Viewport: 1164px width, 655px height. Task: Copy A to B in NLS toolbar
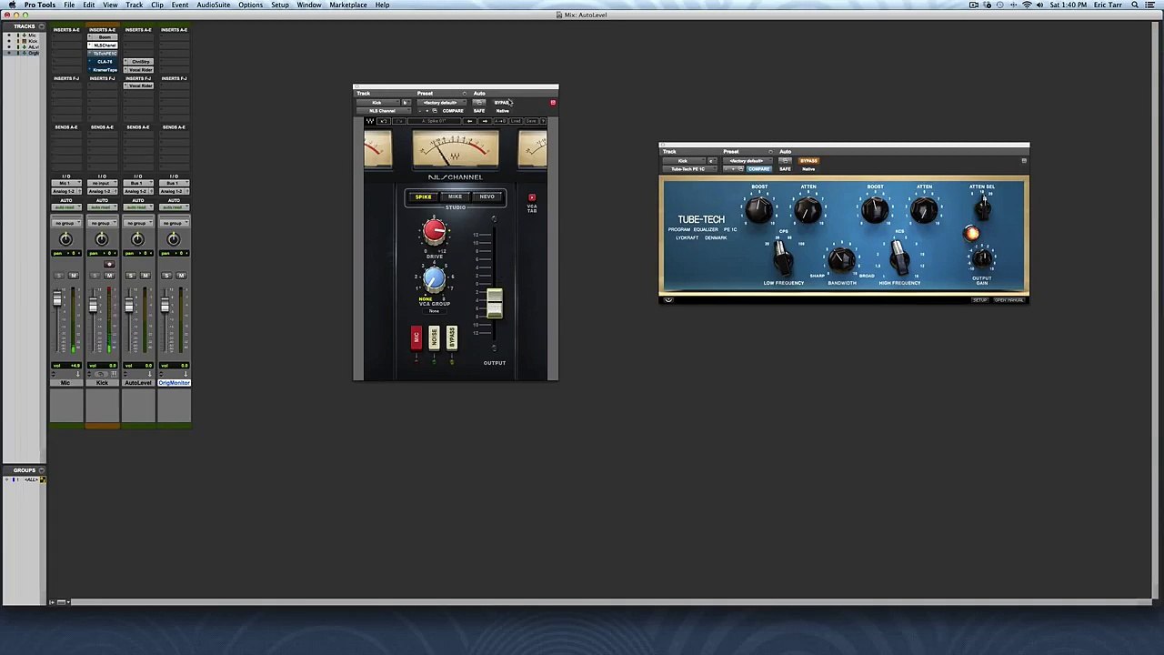pyautogui.click(x=500, y=121)
